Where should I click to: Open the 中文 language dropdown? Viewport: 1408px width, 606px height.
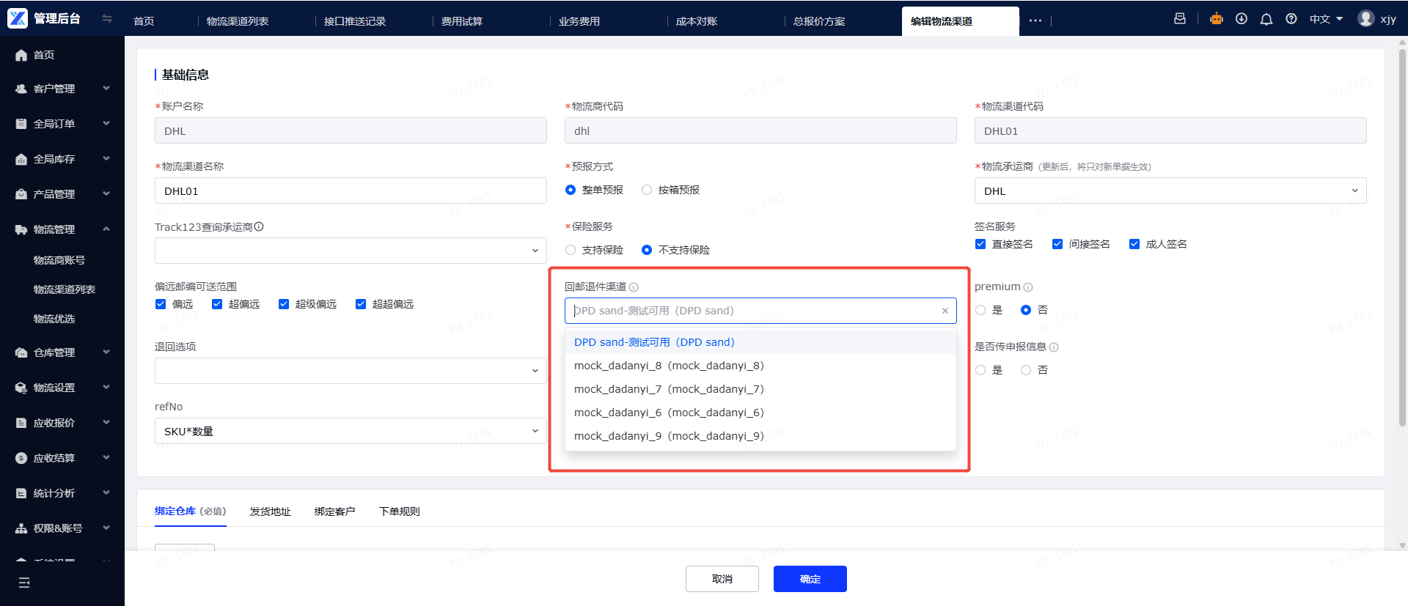1327,19
